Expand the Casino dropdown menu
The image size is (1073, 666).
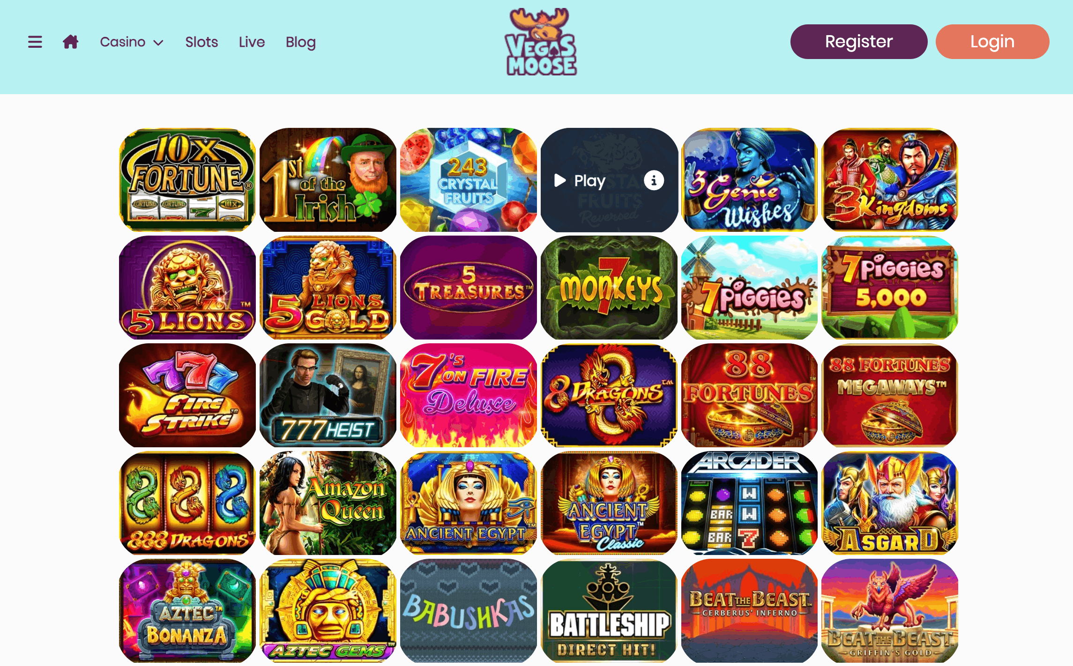click(x=132, y=42)
